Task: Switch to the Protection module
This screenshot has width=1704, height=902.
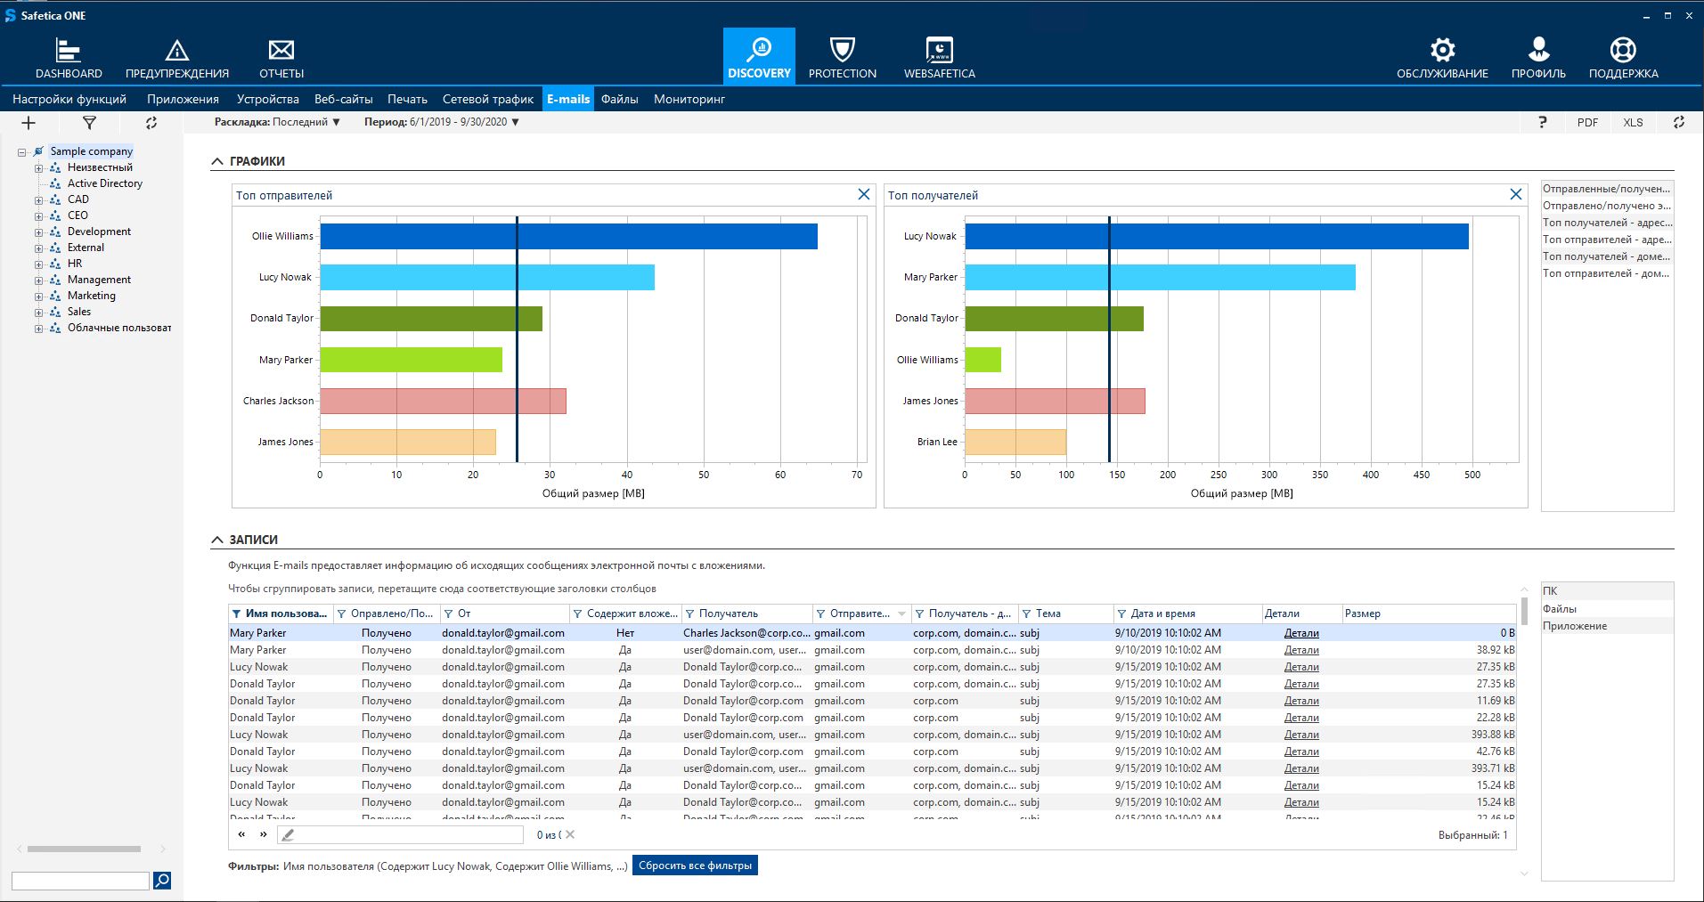Action: [x=842, y=59]
